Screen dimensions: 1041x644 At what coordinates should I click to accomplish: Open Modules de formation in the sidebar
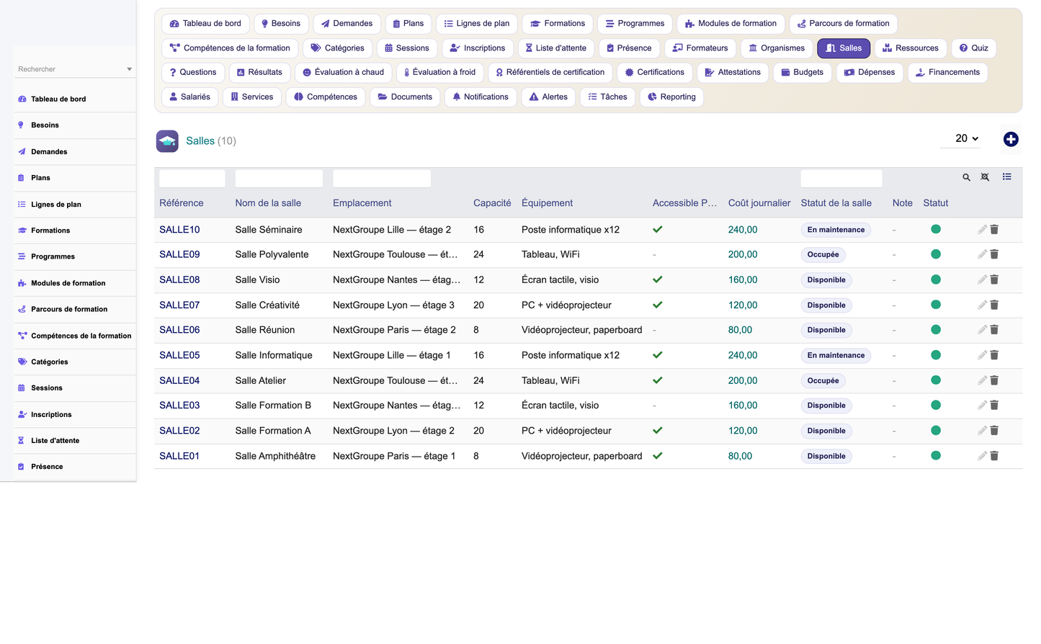tap(68, 283)
